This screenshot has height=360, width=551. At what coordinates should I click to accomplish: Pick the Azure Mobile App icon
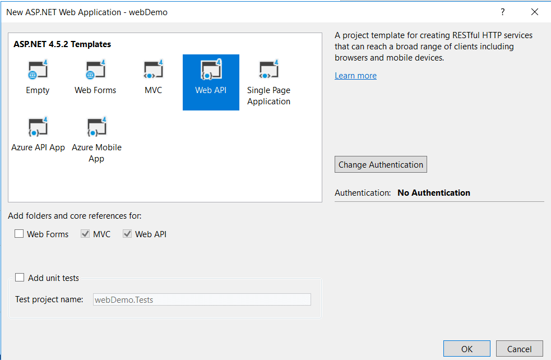coord(96,127)
